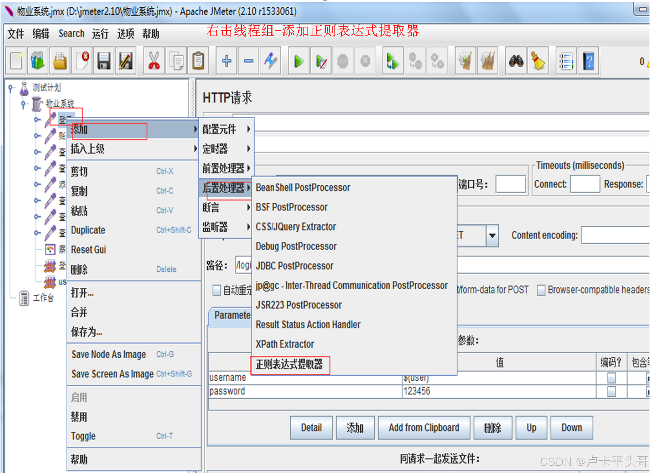
Task: Click the Remote Stop All icon
Action: (415, 61)
